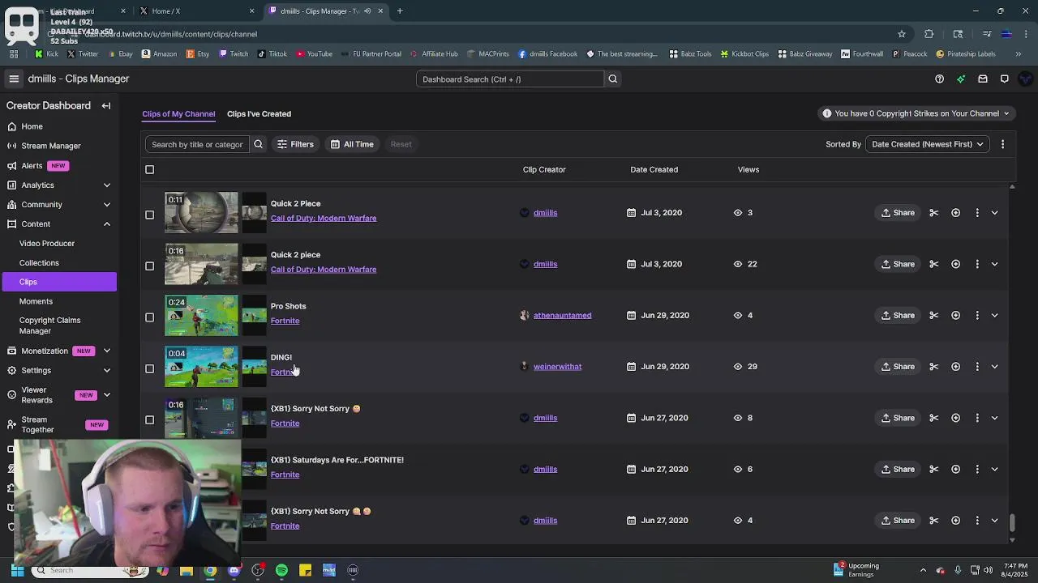Open Moments in sidebar

[36, 301]
